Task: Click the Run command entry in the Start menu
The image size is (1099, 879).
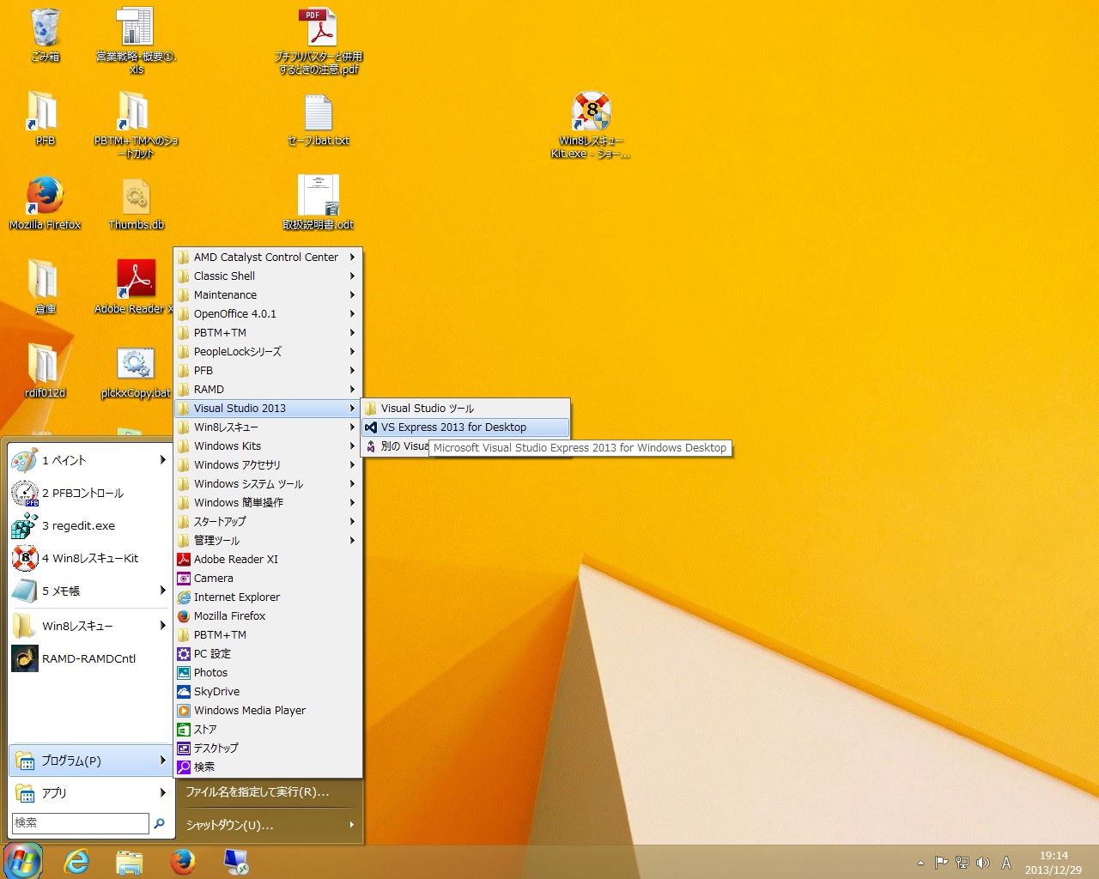Action: tap(258, 792)
